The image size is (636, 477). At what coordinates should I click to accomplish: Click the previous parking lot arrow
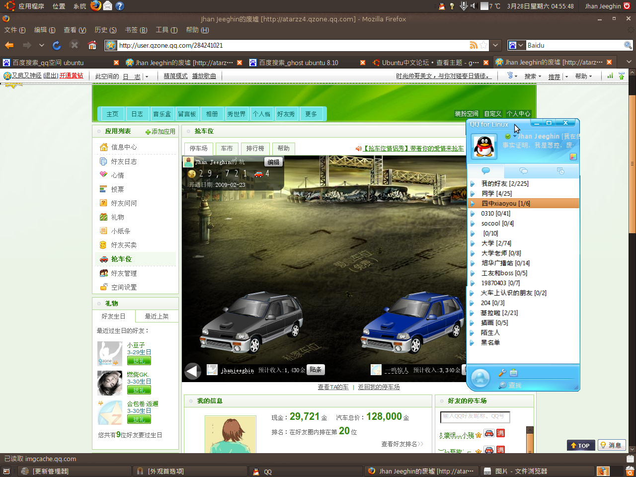(x=193, y=371)
